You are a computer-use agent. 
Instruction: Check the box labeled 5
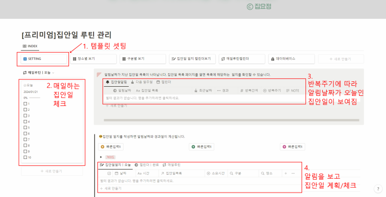point(25,128)
